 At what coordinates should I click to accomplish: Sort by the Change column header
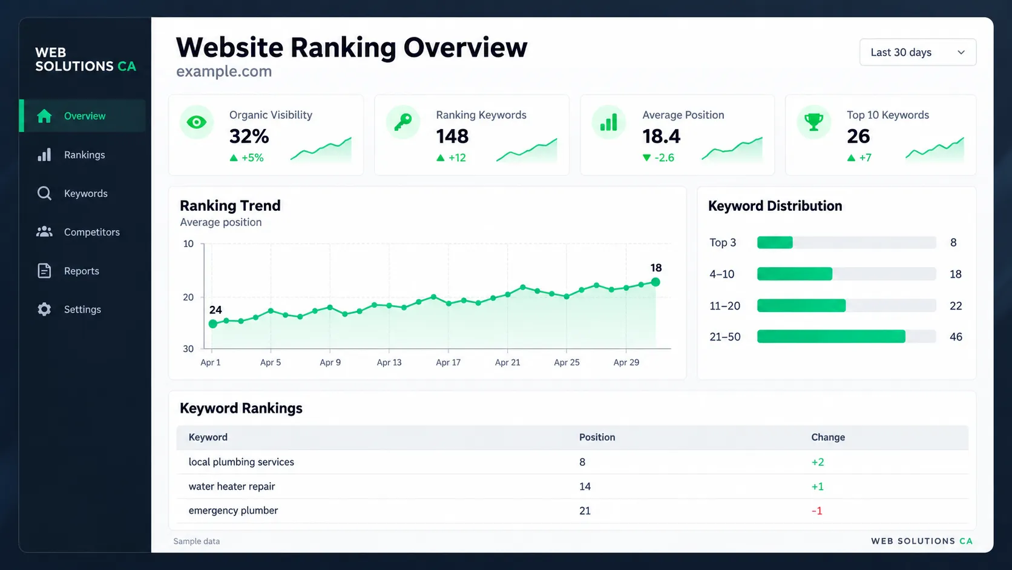coord(828,437)
